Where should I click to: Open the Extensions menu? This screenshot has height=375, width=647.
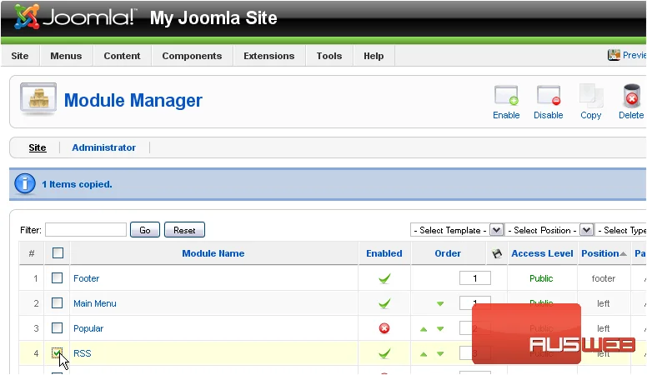point(269,56)
